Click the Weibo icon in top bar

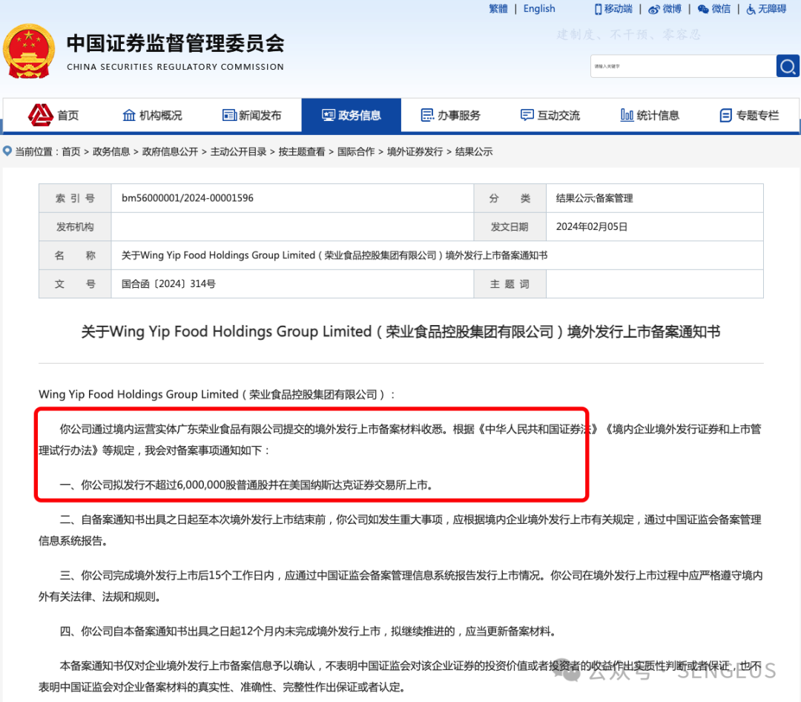pyautogui.click(x=653, y=9)
